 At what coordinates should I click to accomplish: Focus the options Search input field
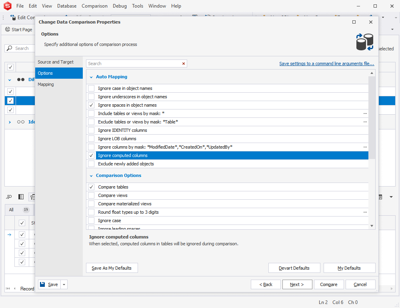133,64
